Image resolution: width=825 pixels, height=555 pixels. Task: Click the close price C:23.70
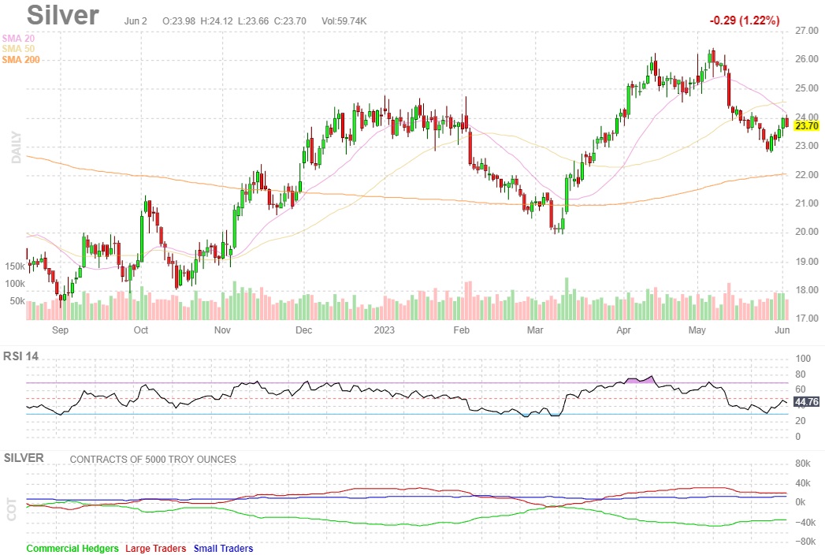click(290, 21)
